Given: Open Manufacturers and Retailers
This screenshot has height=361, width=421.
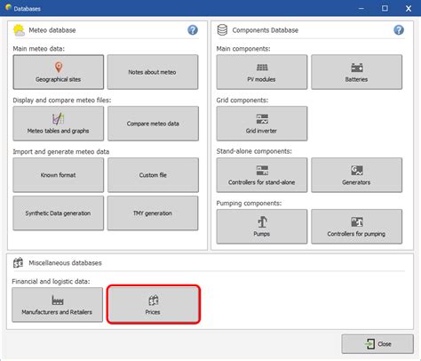Looking at the screenshot, I should (57, 305).
